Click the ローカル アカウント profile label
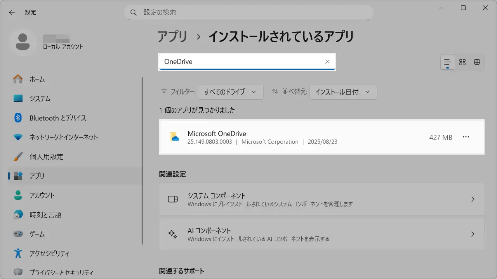Viewport: 497px width, 279px height. point(63,47)
